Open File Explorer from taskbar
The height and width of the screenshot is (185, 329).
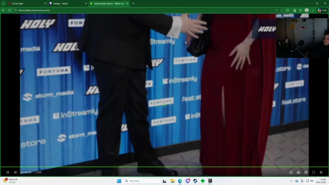click(172, 181)
